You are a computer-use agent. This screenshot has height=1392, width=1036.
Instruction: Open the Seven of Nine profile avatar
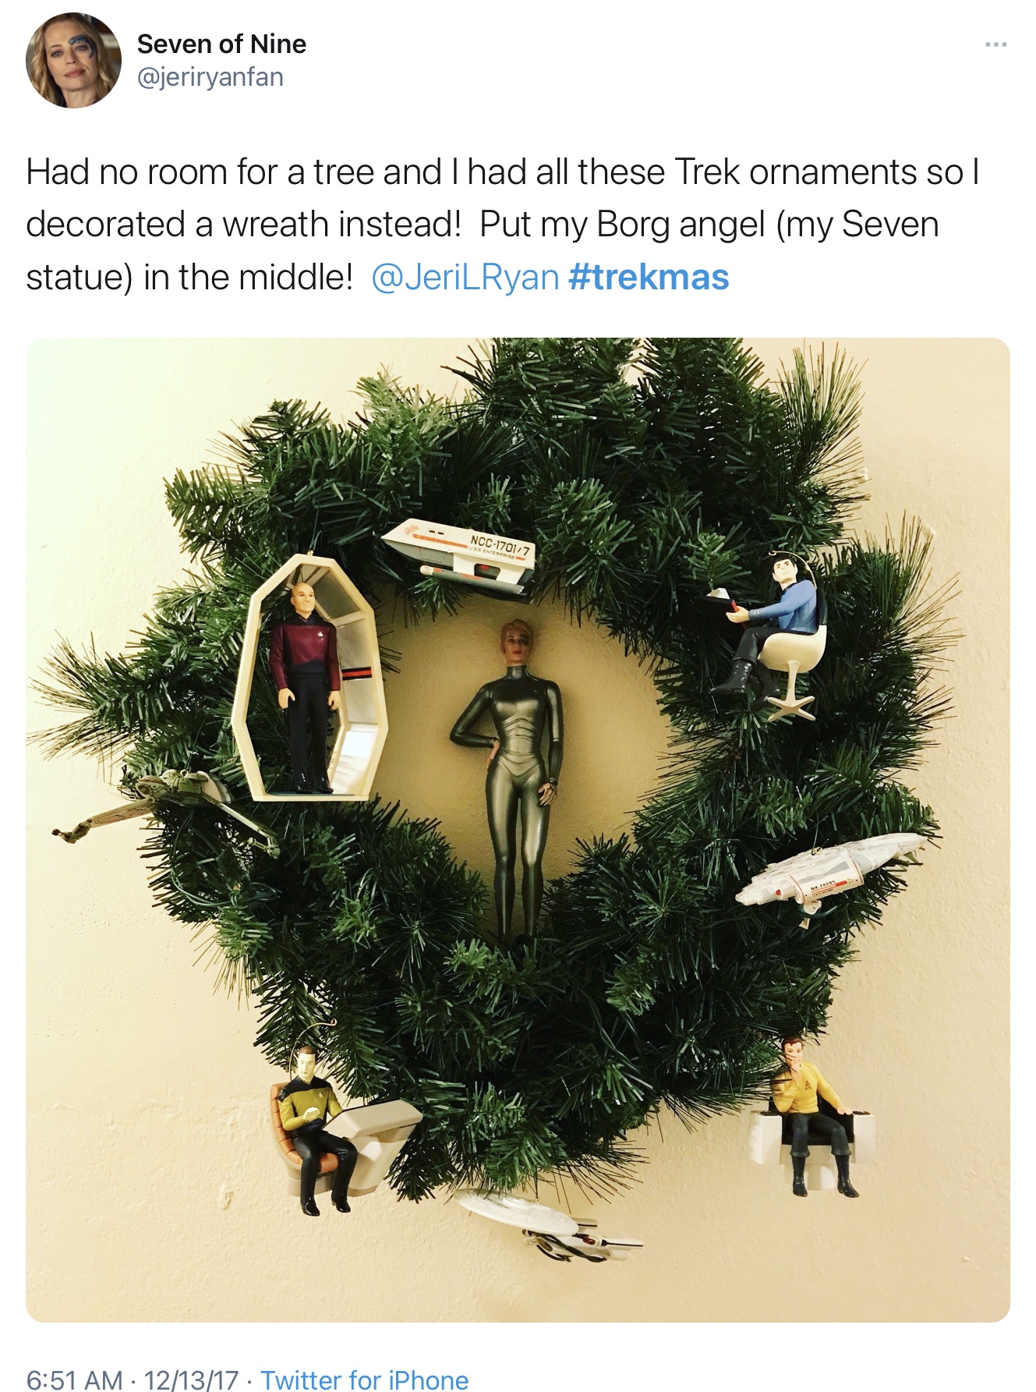tap(73, 60)
